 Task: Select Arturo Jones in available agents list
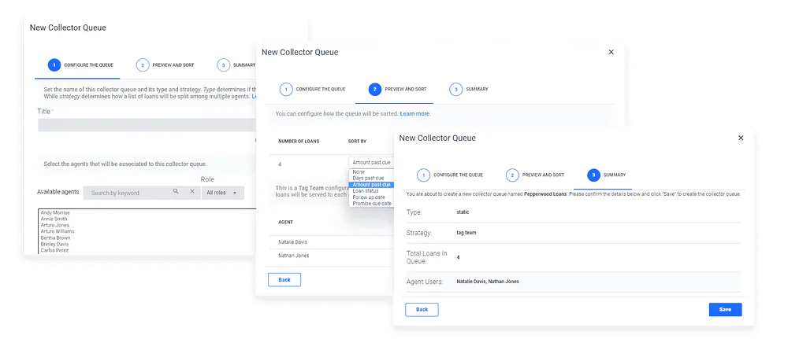[55, 225]
